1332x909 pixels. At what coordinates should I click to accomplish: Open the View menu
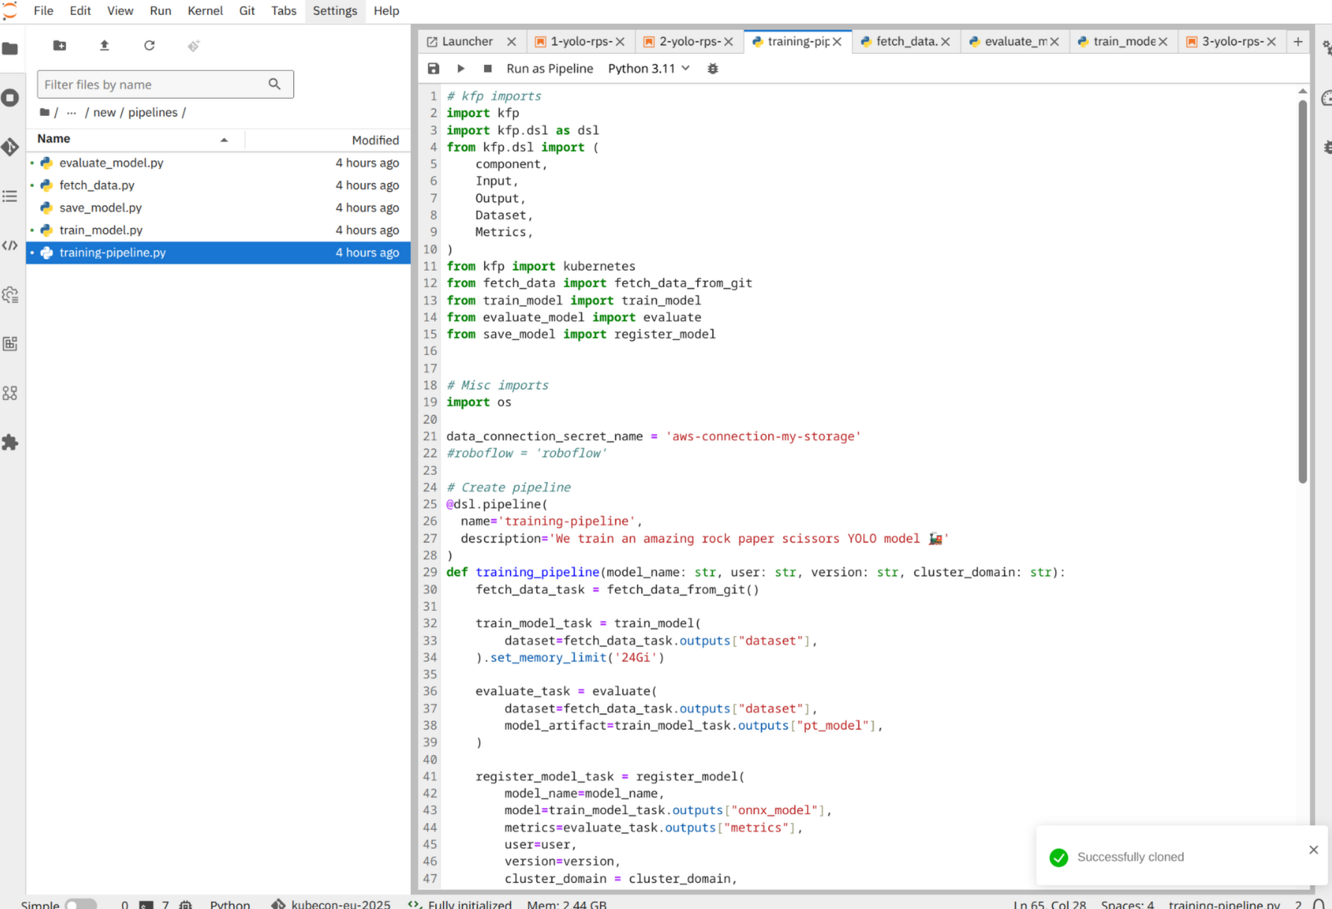pos(120,10)
